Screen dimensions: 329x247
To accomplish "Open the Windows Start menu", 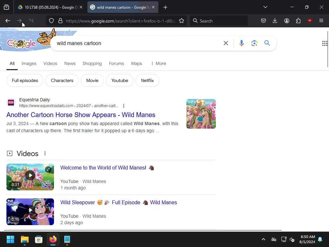I will tap(10, 239).
